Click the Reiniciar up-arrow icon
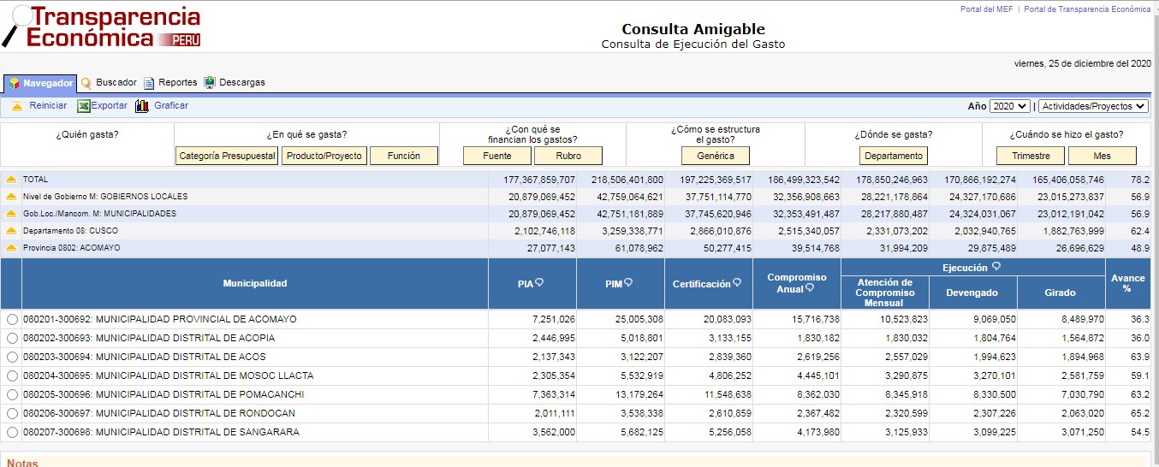 (x=17, y=106)
